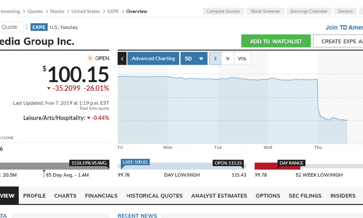The image size is (363, 218).
Task: Go to Investing in the breadcrumb
Action: pyautogui.click(x=10, y=11)
